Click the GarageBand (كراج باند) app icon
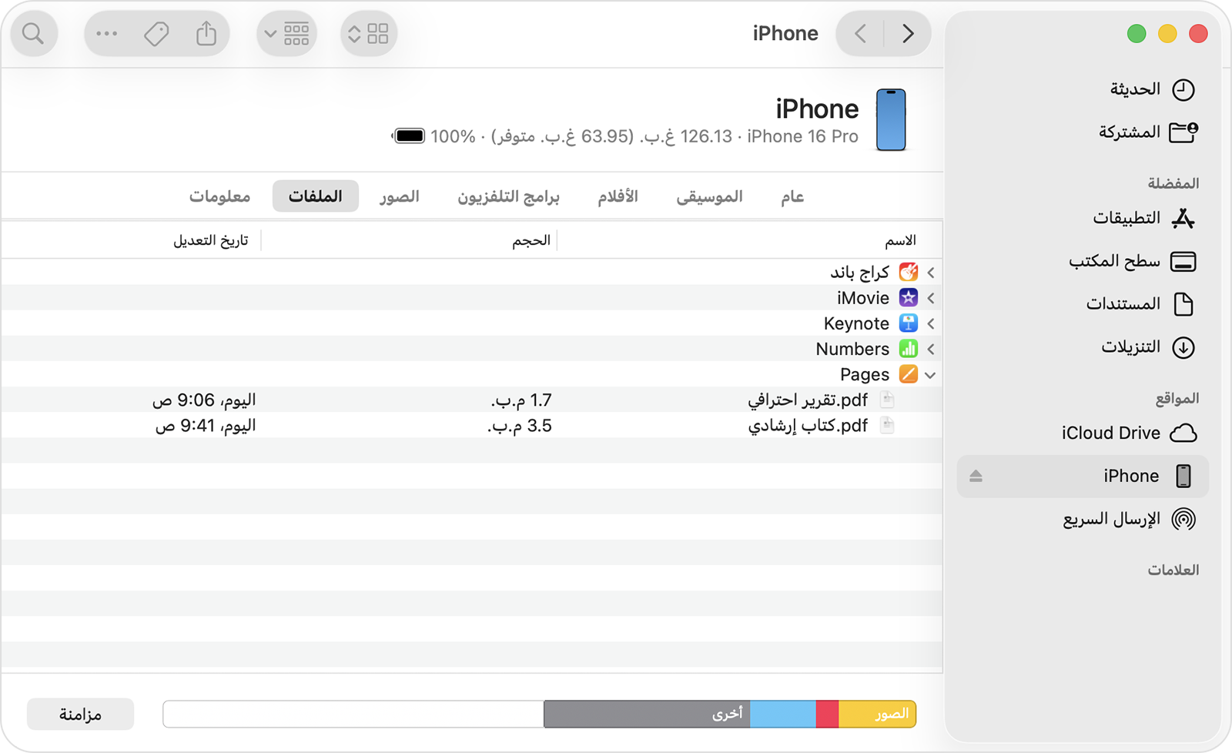Screen dimensions: 1232x753 [x=909, y=272]
